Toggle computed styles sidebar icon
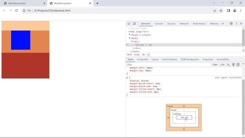Viewport: 245px width, 138px height. 238,65
